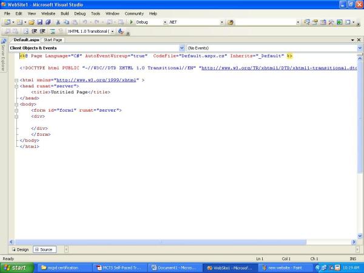Click the New Project toolbar icon
Image resolution: width=364 pixels, height=273 pixels.
7,22
